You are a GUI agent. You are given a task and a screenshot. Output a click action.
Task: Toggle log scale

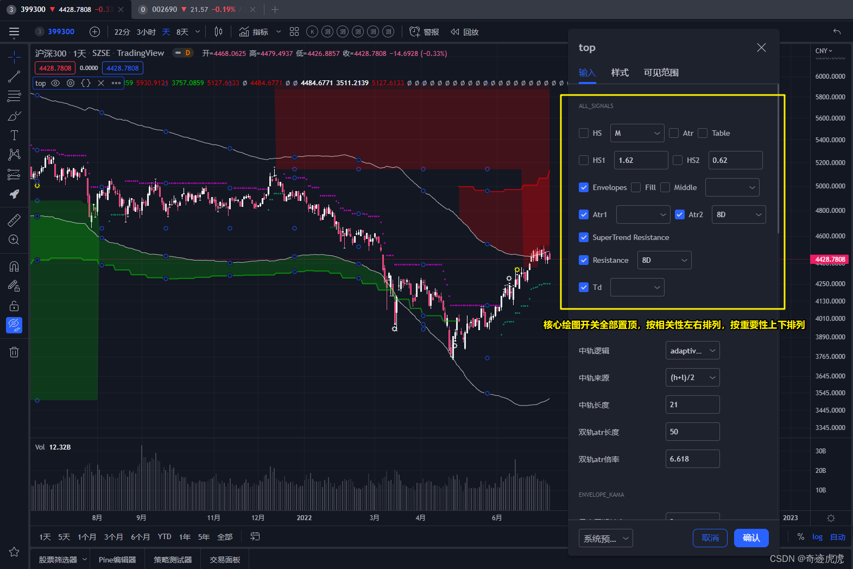point(817,537)
